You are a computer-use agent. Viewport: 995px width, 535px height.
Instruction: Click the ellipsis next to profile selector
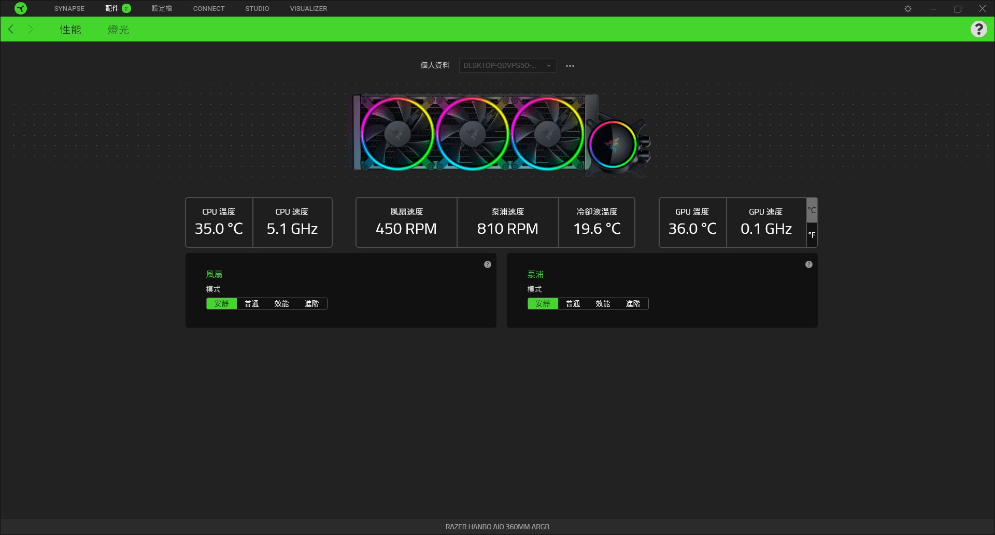point(570,65)
